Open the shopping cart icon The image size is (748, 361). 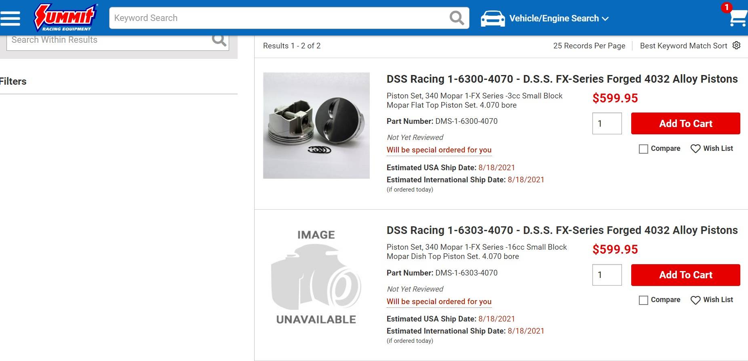(x=739, y=18)
